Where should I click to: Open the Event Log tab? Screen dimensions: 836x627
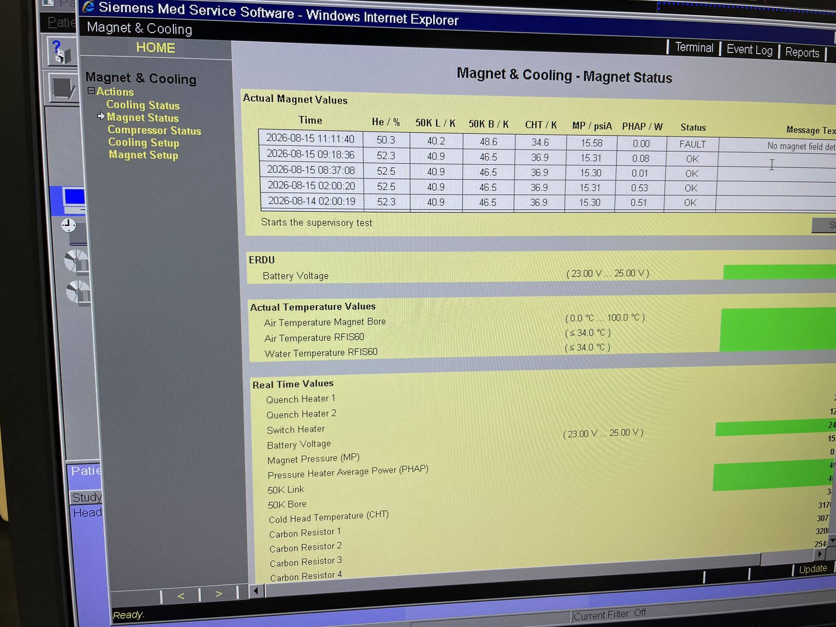click(749, 50)
